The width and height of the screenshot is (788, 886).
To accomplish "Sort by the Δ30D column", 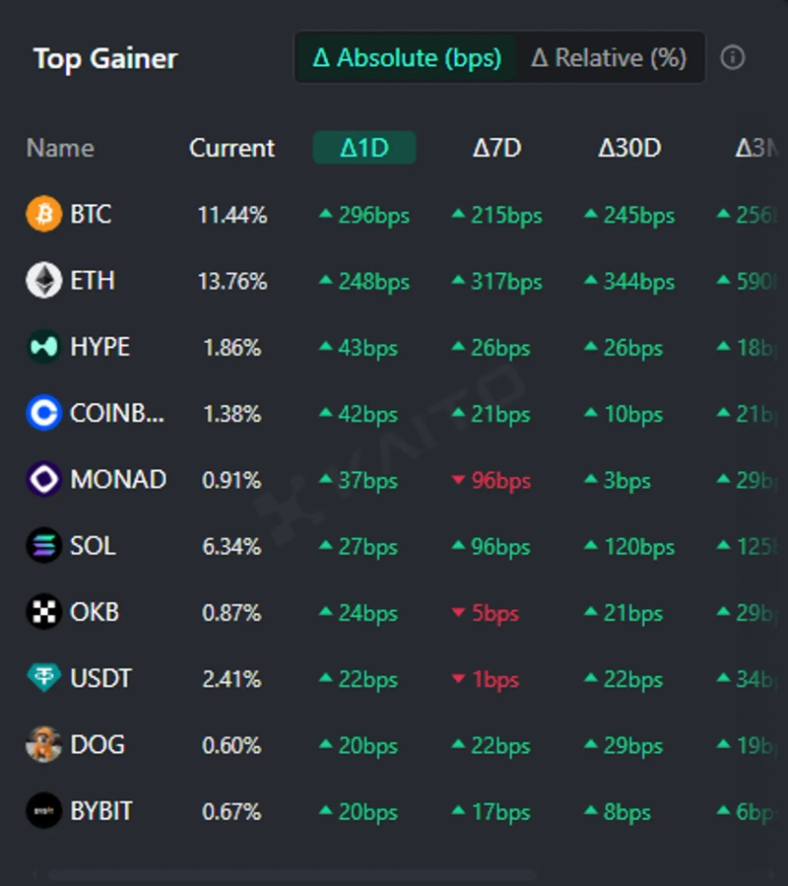I will [629, 148].
